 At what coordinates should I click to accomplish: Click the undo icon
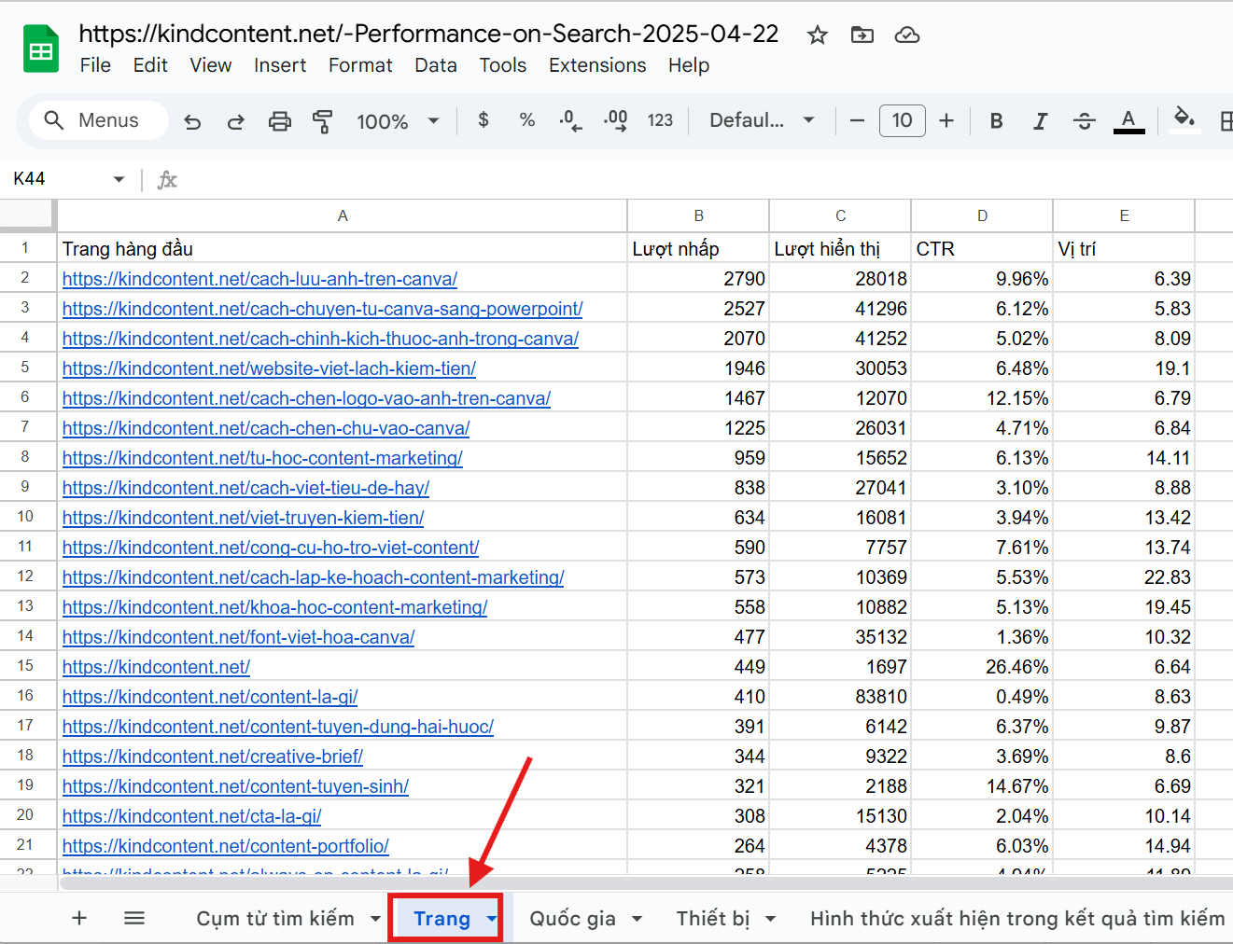192,121
